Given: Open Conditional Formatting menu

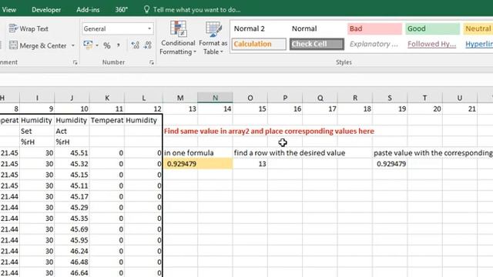Looking at the screenshot, I should pos(178,38).
